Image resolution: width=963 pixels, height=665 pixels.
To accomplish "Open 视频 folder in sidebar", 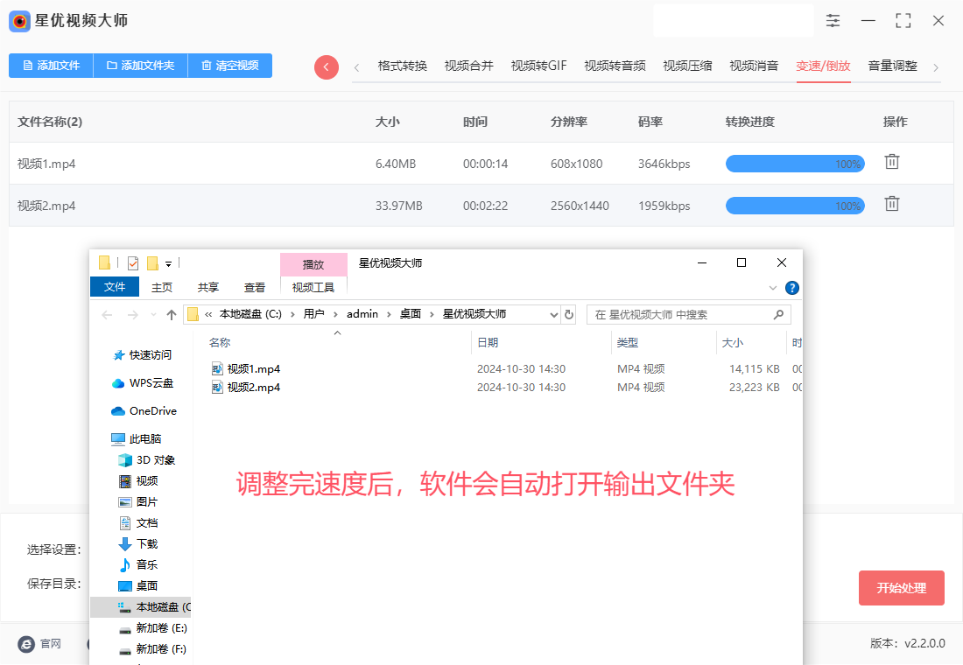I will click(x=138, y=480).
